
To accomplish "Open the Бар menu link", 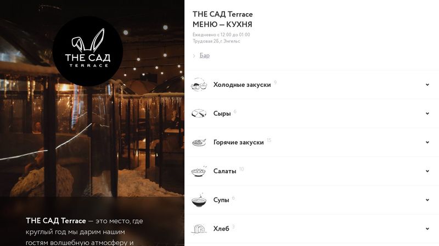I will pyautogui.click(x=204, y=56).
